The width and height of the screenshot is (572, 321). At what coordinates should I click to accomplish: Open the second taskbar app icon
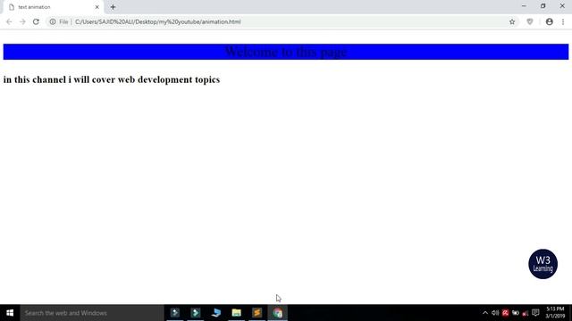point(196,313)
